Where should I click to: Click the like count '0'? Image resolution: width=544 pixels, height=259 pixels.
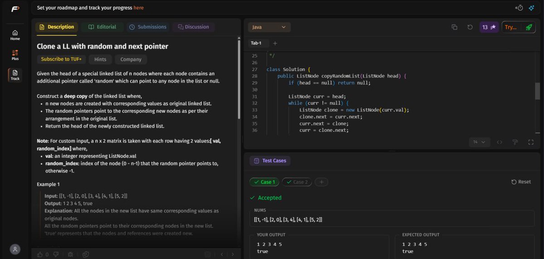coord(47,254)
